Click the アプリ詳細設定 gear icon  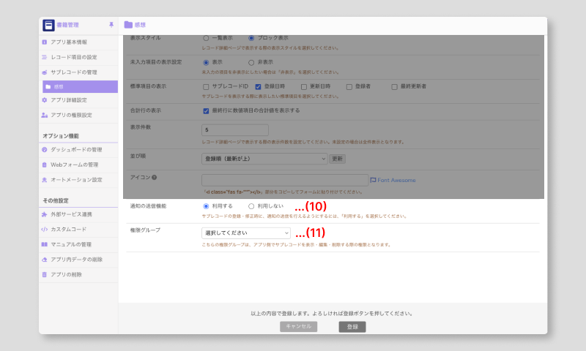tap(45, 100)
